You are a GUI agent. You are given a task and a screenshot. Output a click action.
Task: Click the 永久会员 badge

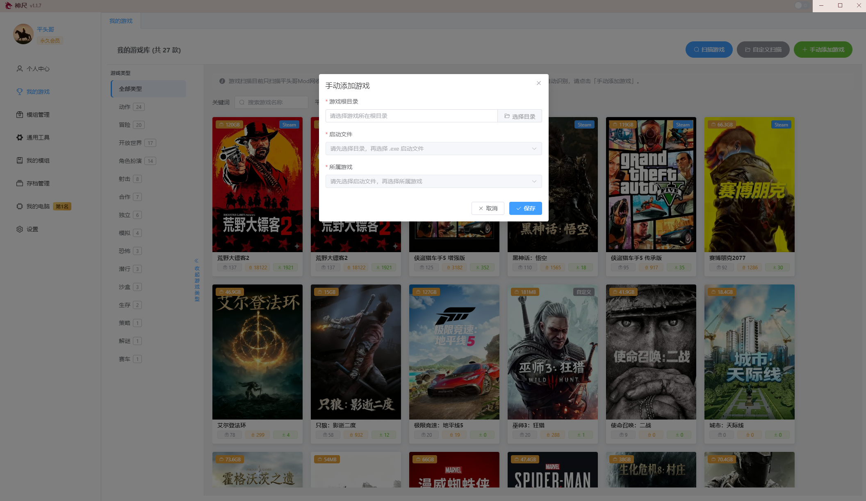[50, 41]
